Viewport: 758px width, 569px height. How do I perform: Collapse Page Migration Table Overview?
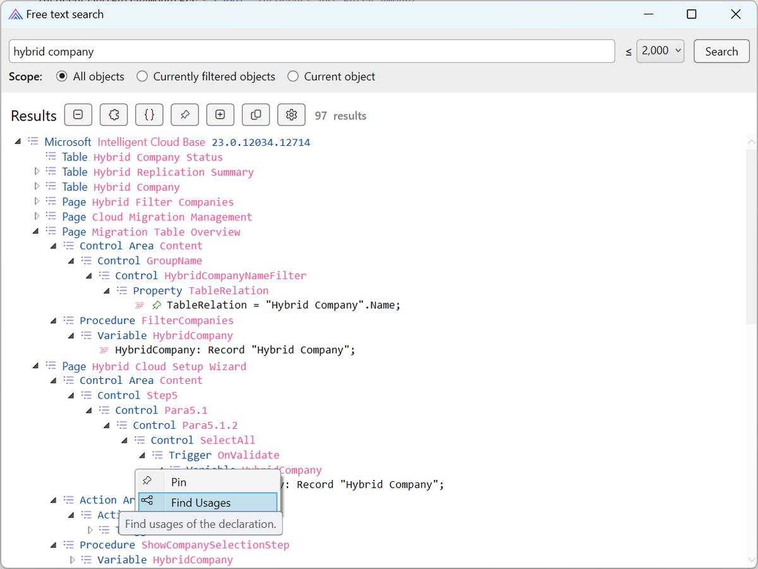(35, 232)
